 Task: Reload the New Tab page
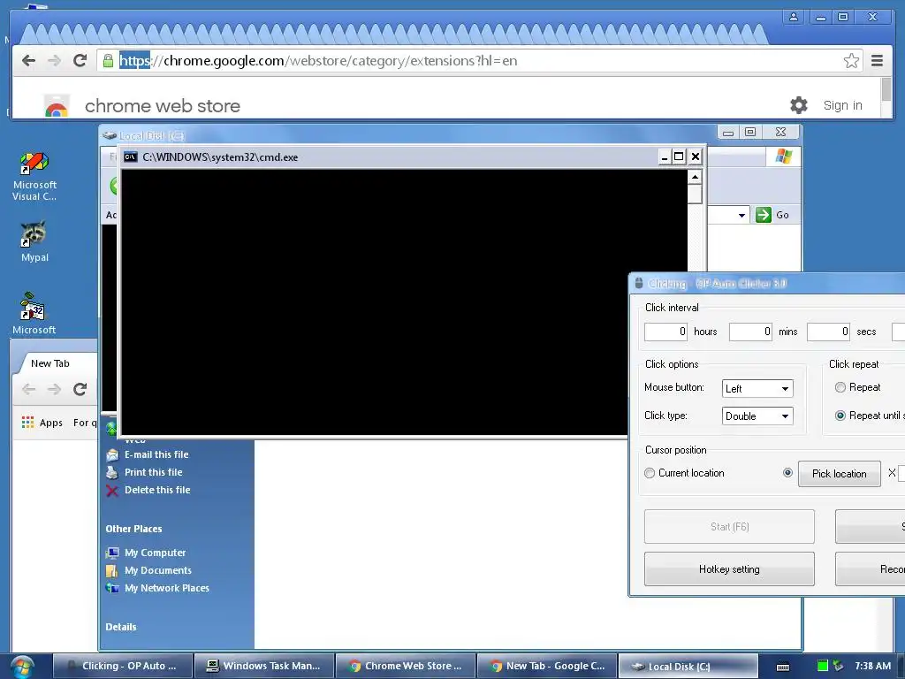coord(80,389)
